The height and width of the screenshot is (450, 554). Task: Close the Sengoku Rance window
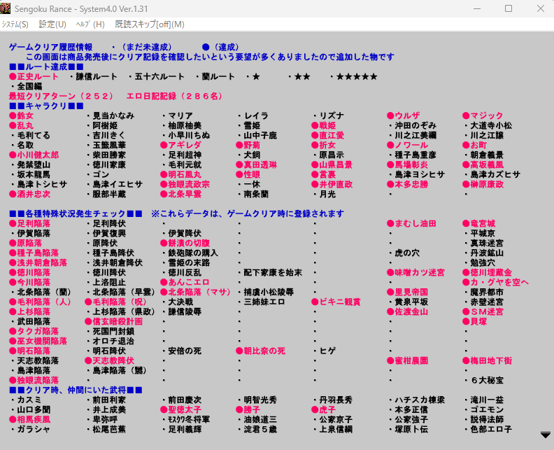click(541, 8)
